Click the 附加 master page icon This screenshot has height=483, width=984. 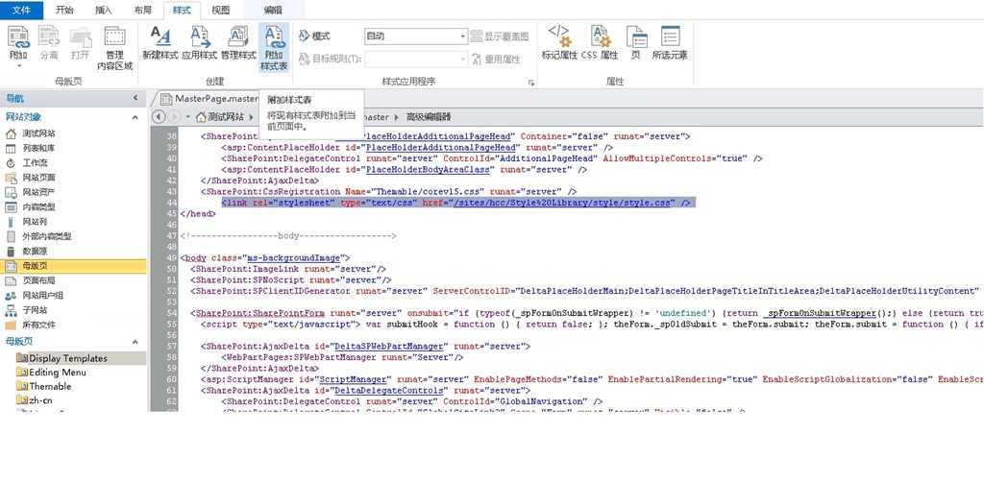(18, 36)
